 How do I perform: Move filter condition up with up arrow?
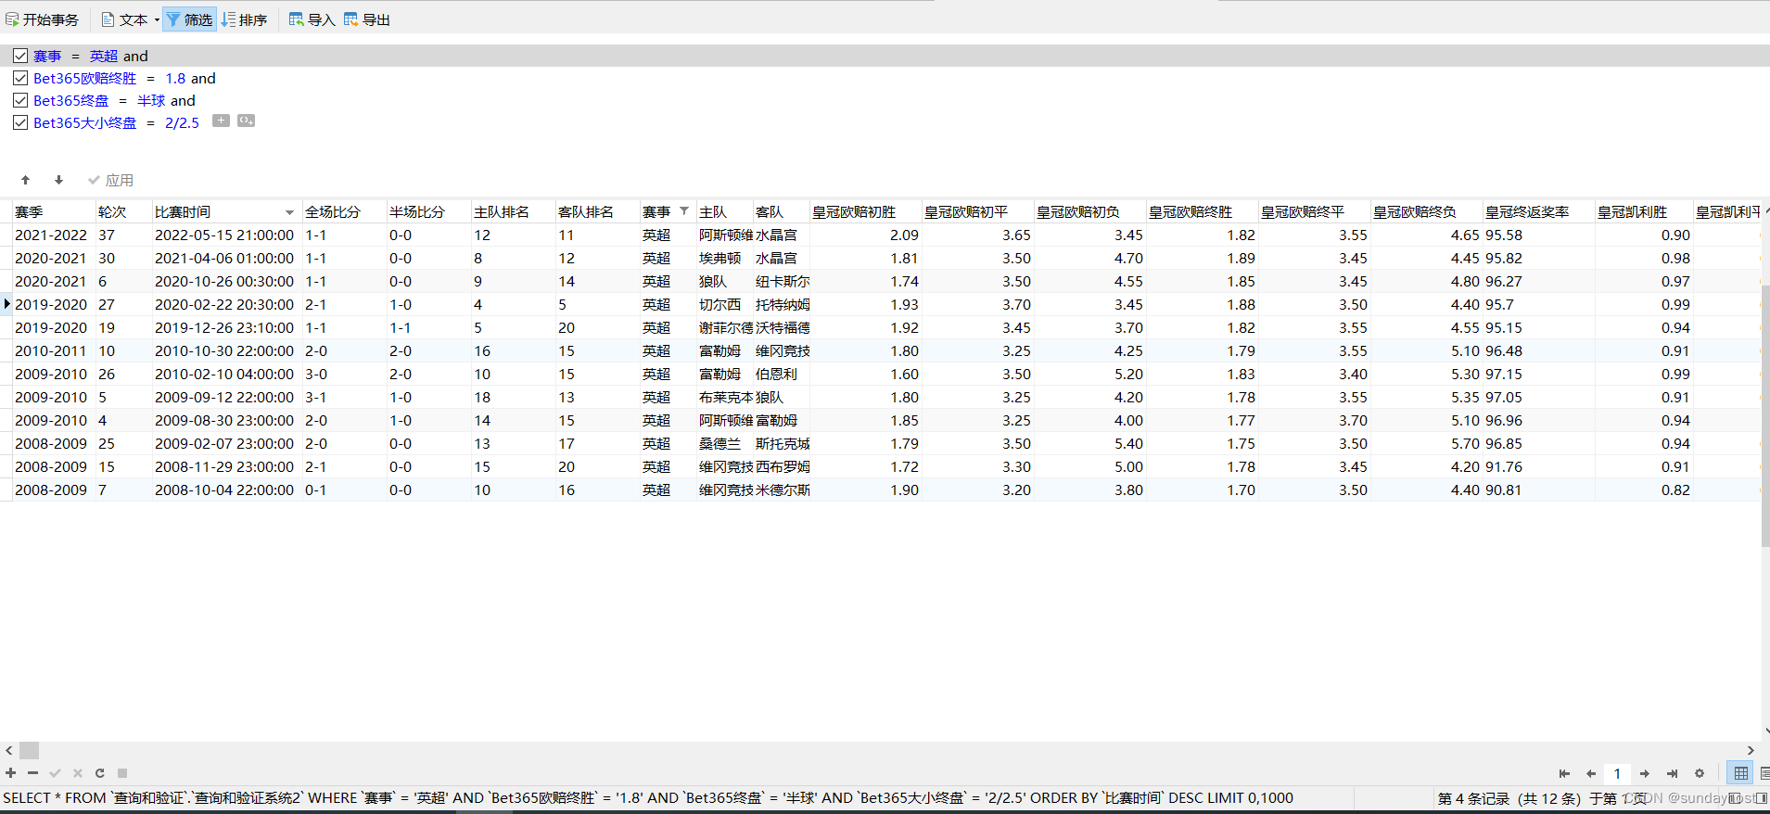[26, 180]
